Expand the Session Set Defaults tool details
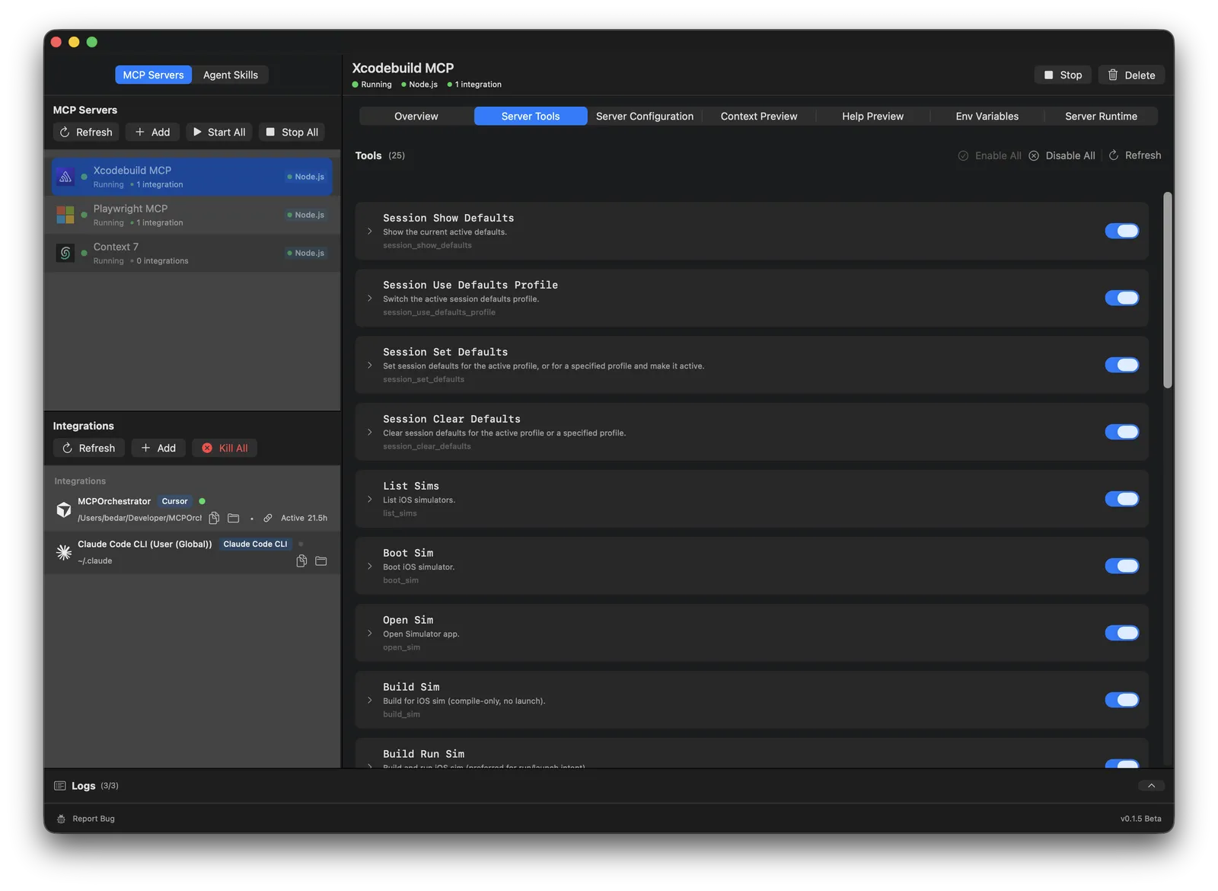The width and height of the screenshot is (1218, 891). pyautogui.click(x=370, y=365)
